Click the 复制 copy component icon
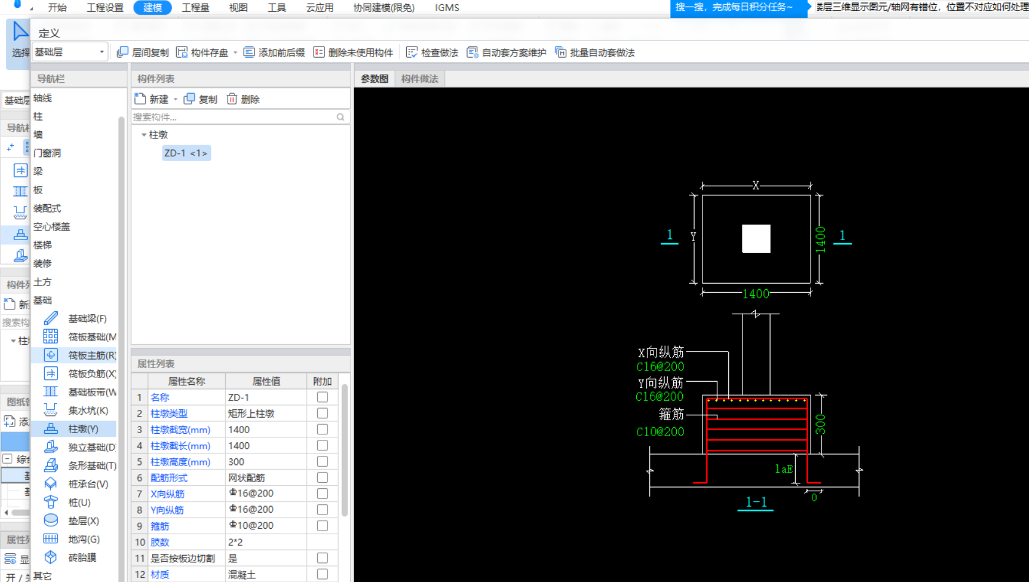Viewport: 1029px width, 582px height. point(190,99)
